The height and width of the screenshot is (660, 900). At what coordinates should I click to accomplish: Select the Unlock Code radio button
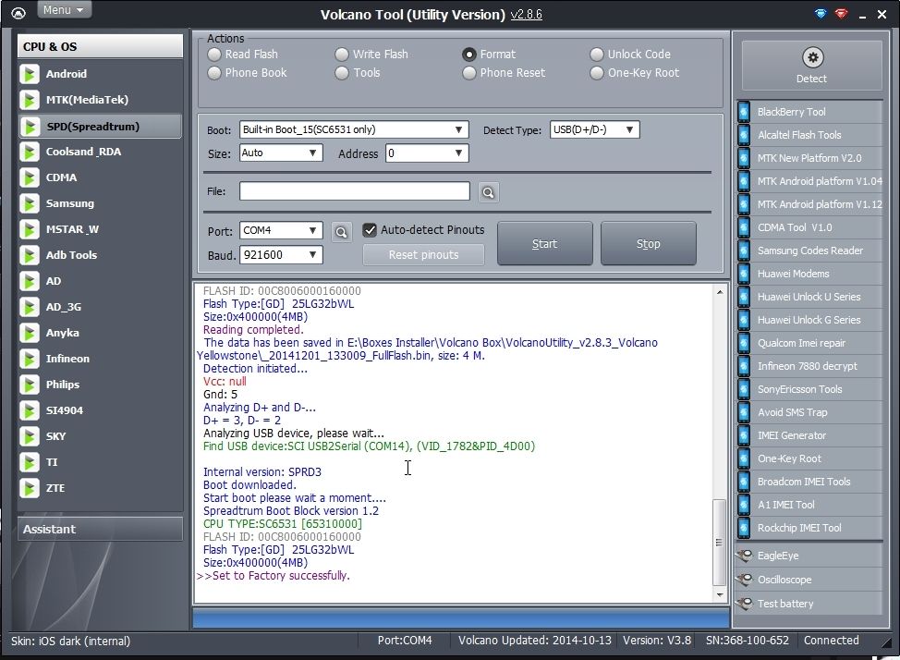pyautogui.click(x=596, y=54)
